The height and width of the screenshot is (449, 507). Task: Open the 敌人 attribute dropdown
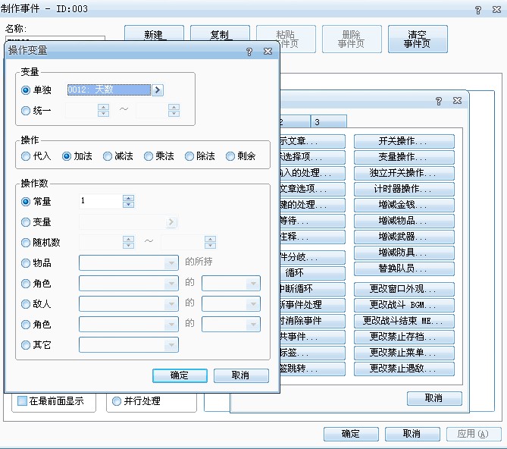coord(231,304)
